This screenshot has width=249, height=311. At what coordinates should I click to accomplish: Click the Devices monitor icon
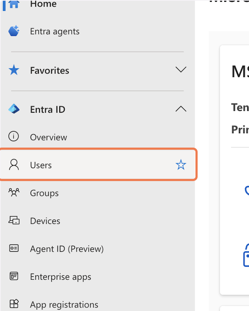pos(14,221)
